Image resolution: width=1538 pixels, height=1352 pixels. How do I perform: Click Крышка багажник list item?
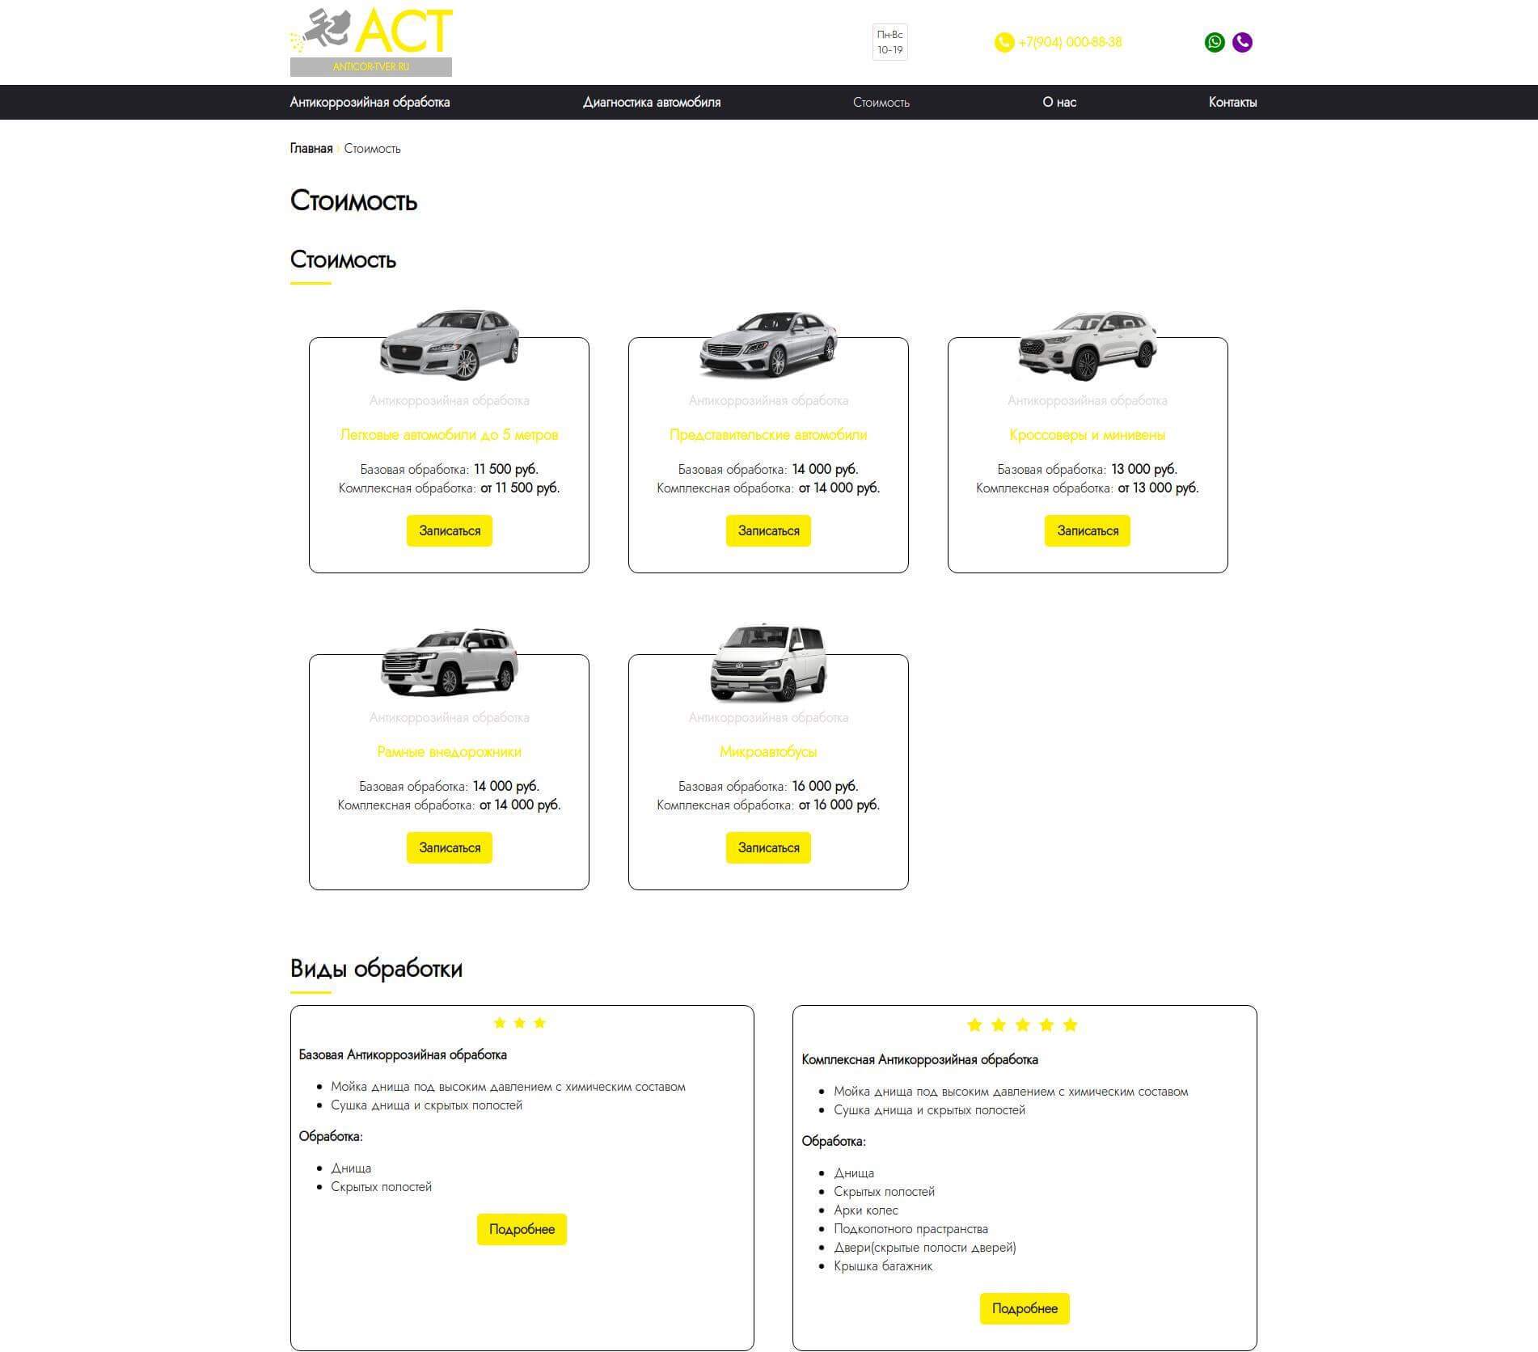tap(883, 1266)
